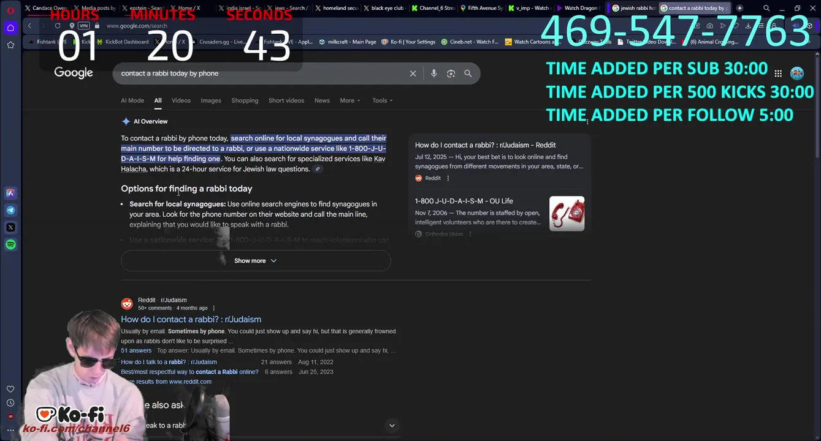Select the Videos search tab

click(181, 100)
